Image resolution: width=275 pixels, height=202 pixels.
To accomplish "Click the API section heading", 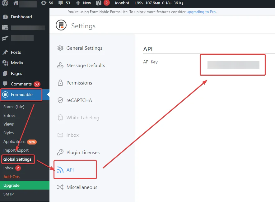I will pyautogui.click(x=148, y=49).
